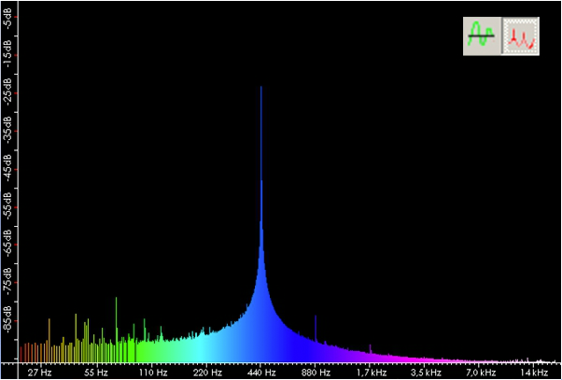Click the -25 dB level label

(7, 95)
